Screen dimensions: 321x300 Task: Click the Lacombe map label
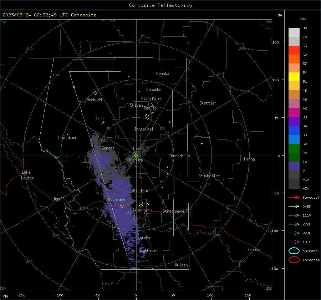coord(154,90)
